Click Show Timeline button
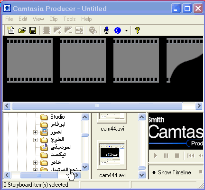This screenshot has width=205, height=190. point(172,172)
